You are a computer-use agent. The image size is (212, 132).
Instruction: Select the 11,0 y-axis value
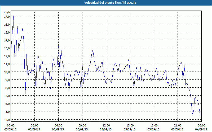(x=7, y=64)
